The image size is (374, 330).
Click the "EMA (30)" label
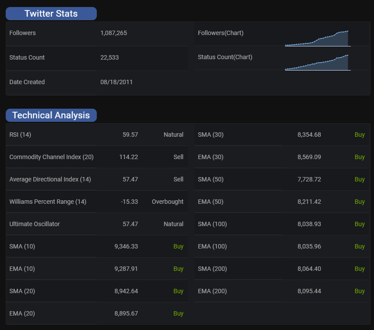(211, 157)
